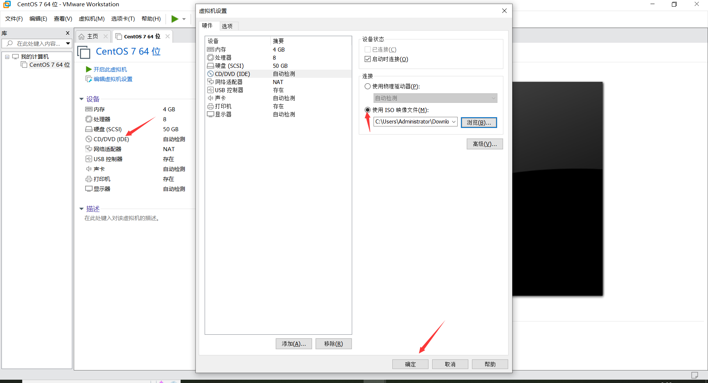
Task: Click the large VM icon beside CentOS 7 64 位 heading
Action: pyautogui.click(x=84, y=52)
